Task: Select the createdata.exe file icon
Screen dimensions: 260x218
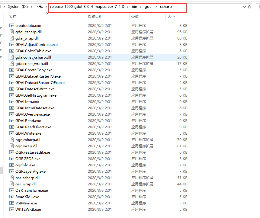Action: pos(12,26)
